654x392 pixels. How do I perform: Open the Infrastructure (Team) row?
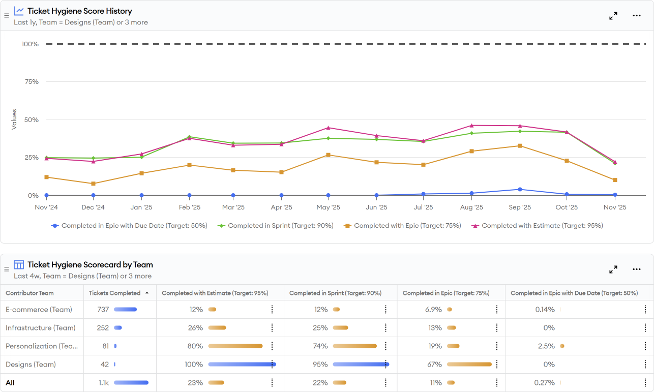coord(41,328)
